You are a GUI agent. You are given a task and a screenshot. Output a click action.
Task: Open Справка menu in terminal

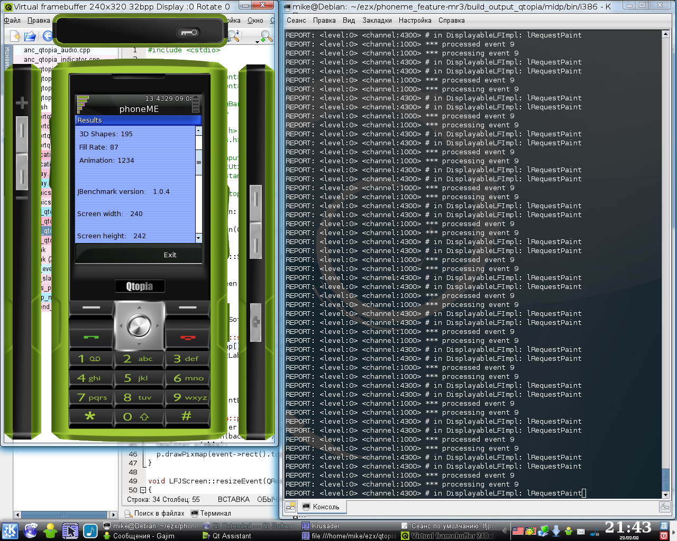(452, 21)
